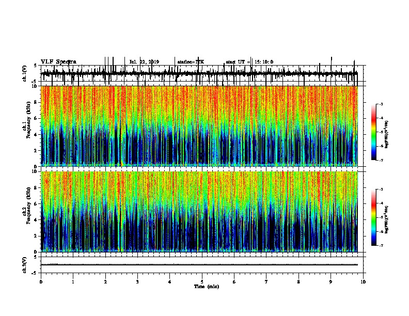Click the ch.1 voltage waveform trace
The height and width of the screenshot is (316, 409).
click(199, 74)
